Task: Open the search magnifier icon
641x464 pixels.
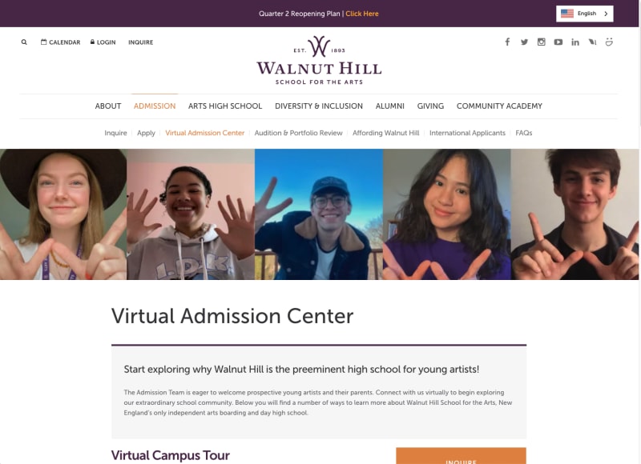Action: 24,42
